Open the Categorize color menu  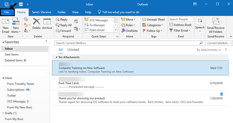coord(153,25)
